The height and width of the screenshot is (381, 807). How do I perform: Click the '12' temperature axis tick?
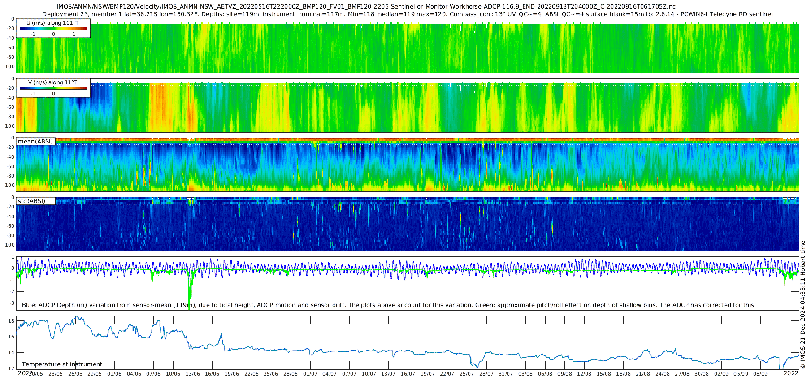(x=12, y=368)
